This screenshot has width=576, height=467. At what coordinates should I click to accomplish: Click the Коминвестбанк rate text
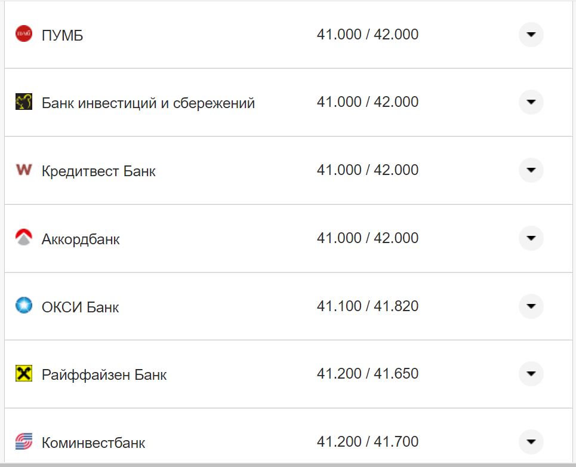pyautogui.click(x=368, y=442)
